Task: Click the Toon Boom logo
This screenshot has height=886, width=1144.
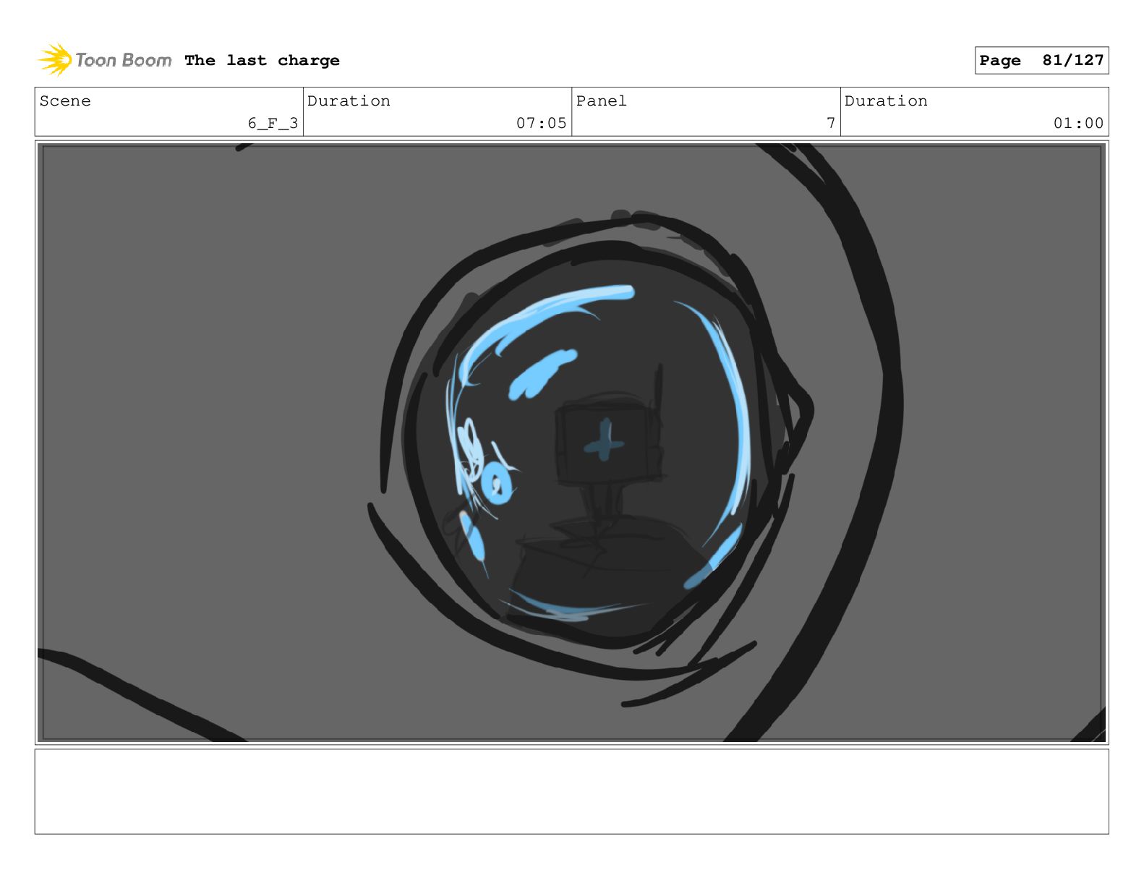Action: coord(105,60)
